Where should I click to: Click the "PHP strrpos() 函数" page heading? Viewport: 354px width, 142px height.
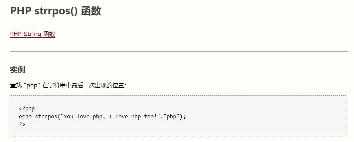pyautogui.click(x=55, y=11)
